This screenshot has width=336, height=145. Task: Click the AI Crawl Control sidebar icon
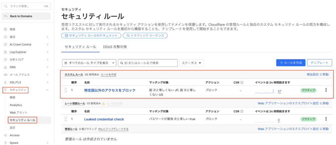[x=5, y=45]
